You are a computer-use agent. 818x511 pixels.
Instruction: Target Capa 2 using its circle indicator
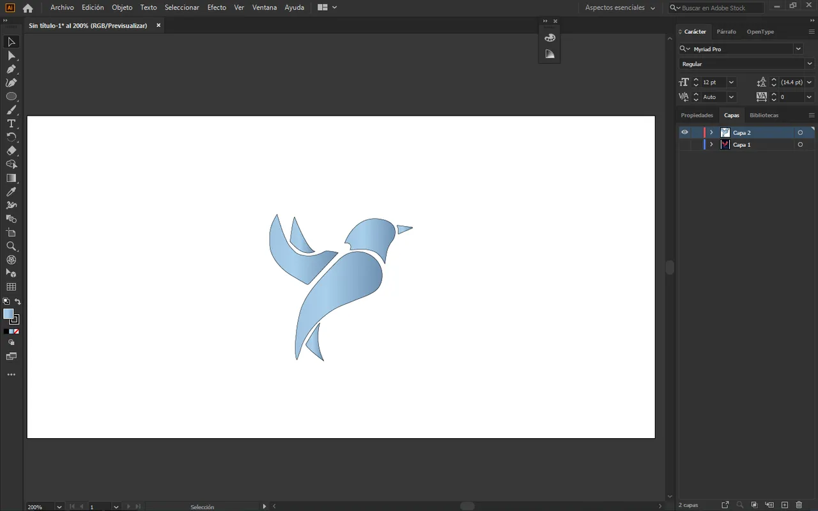coord(800,133)
